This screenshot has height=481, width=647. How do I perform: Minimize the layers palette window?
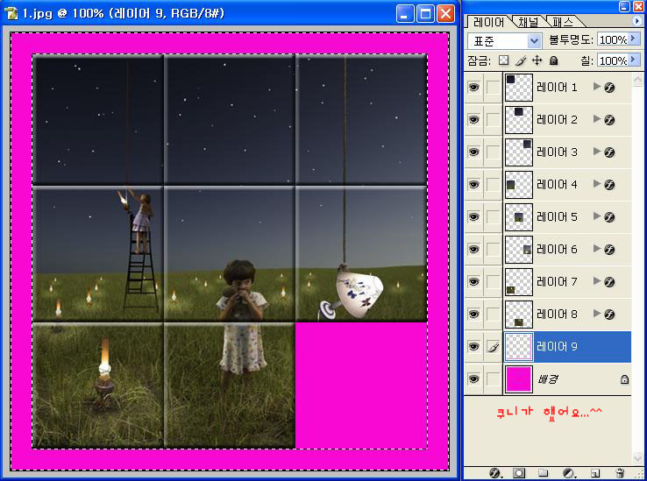pyautogui.click(x=625, y=6)
